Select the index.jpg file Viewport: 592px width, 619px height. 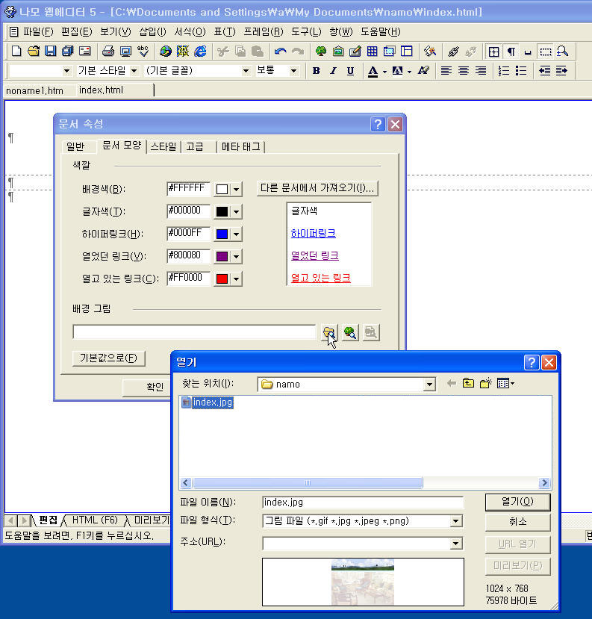coord(208,402)
